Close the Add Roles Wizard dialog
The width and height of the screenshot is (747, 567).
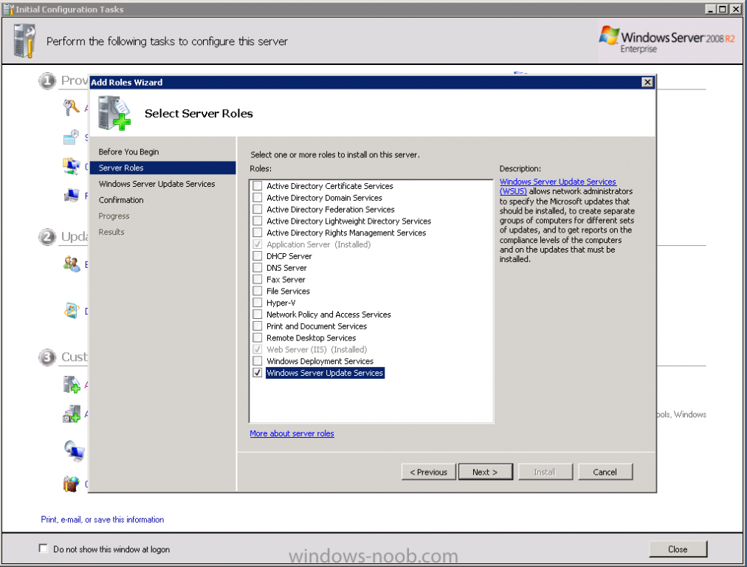pyautogui.click(x=647, y=82)
